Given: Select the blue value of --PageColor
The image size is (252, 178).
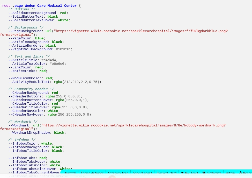Looking at the screenshot, I should point(39,38).
